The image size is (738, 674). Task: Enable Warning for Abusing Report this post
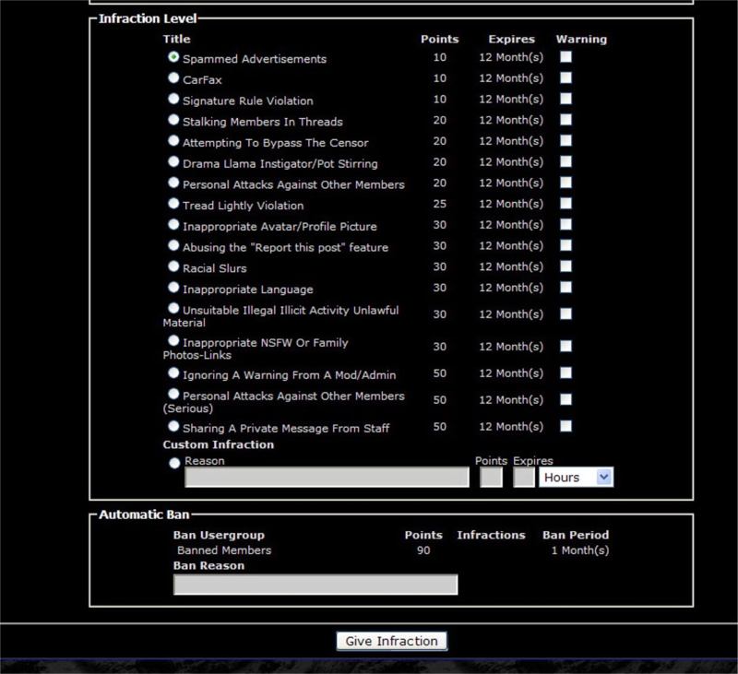point(565,245)
